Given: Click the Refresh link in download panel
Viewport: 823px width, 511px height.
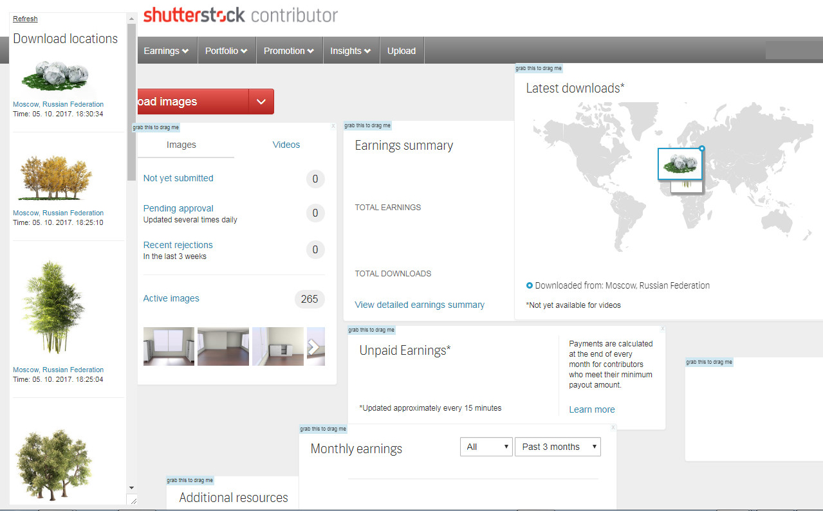Looking at the screenshot, I should click(x=25, y=19).
